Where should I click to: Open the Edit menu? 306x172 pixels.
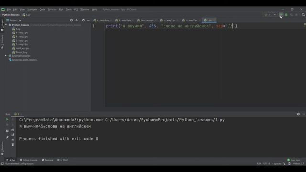15,10
